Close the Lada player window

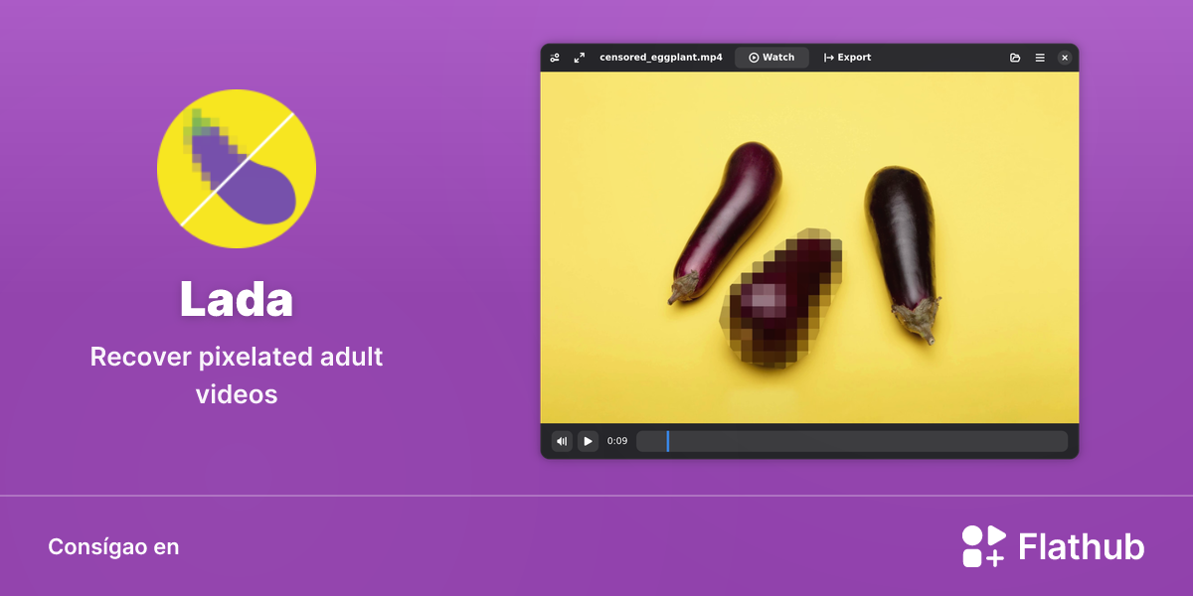1065,58
